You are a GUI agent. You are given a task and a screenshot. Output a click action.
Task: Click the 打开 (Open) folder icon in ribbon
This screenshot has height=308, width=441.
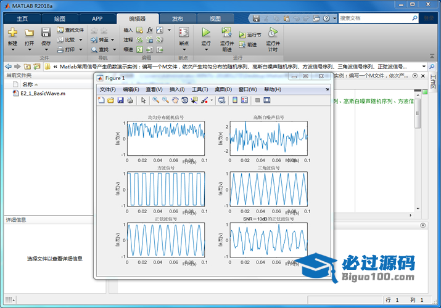click(29, 33)
